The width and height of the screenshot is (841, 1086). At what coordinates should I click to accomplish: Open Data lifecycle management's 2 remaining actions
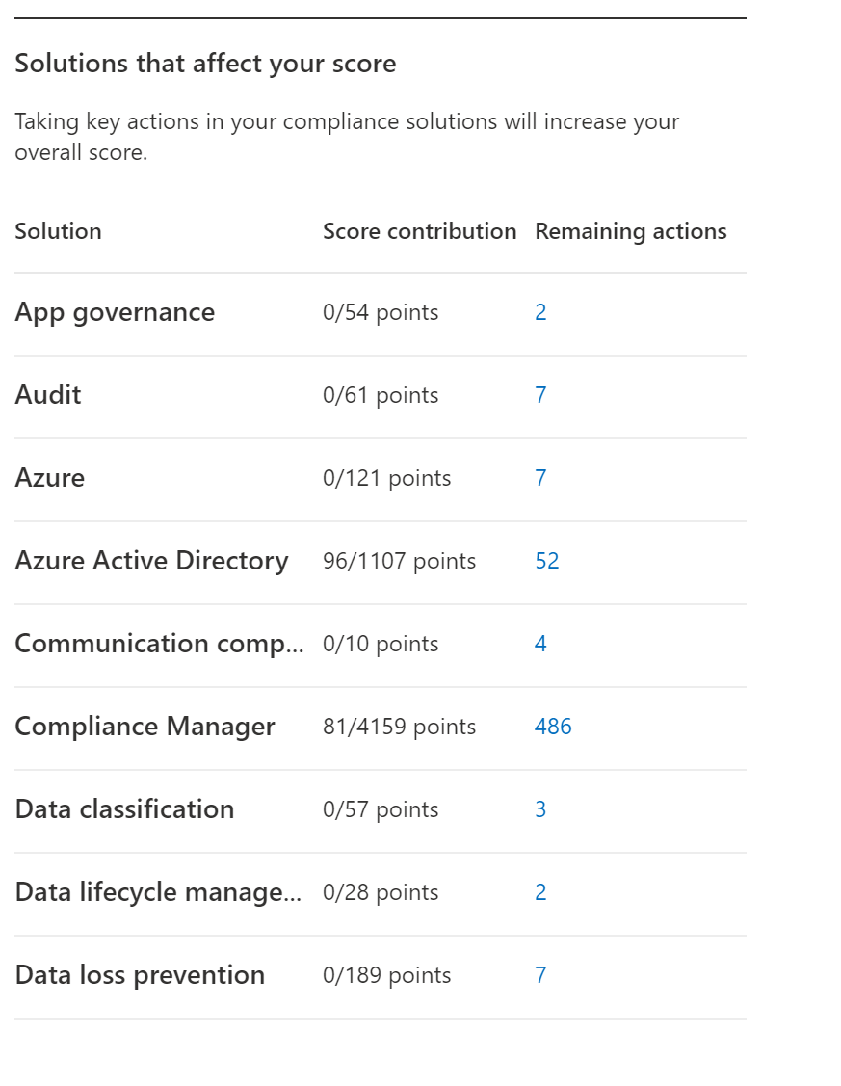pos(540,892)
